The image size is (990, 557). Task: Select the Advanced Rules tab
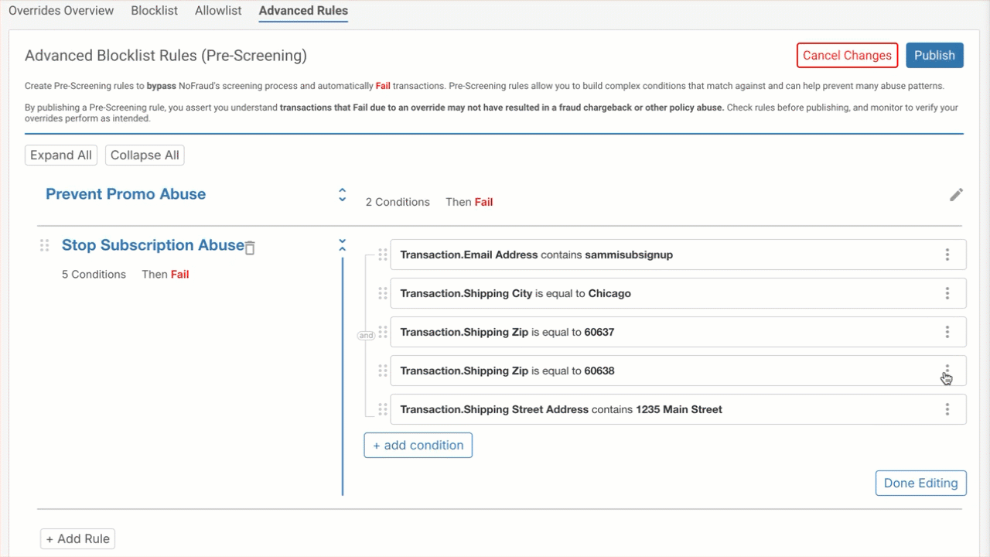pyautogui.click(x=303, y=11)
